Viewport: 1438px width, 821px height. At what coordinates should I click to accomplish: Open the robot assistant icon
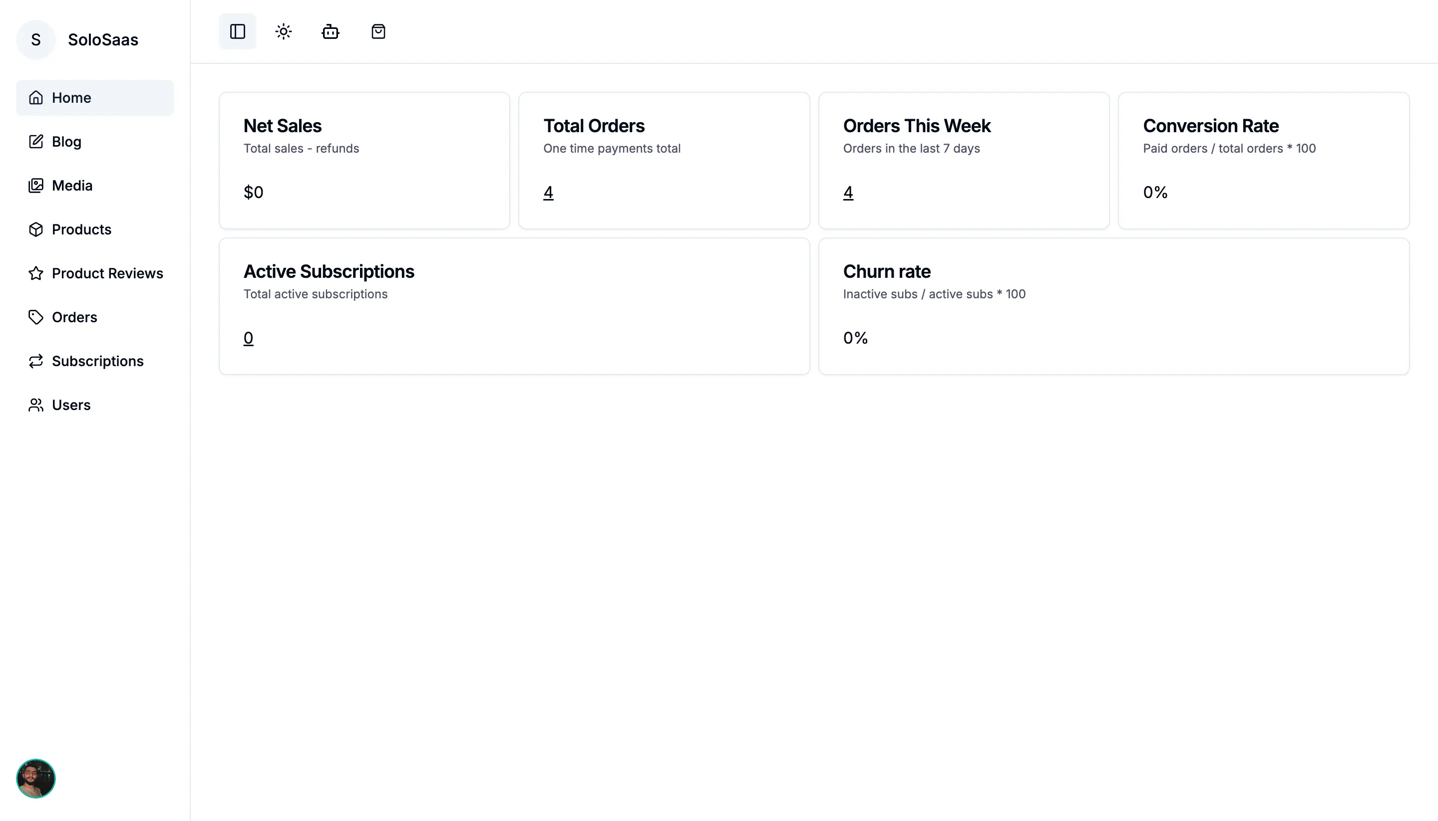click(x=331, y=31)
